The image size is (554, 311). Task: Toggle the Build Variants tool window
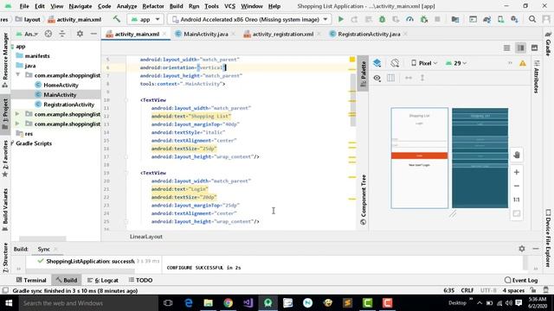pos(5,209)
